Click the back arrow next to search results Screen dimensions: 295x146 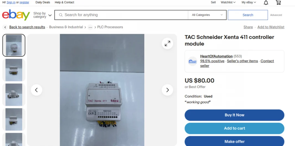pos(5,27)
